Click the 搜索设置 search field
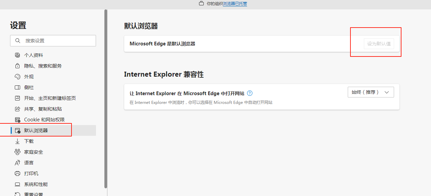The height and width of the screenshot is (196, 431). 53,41
